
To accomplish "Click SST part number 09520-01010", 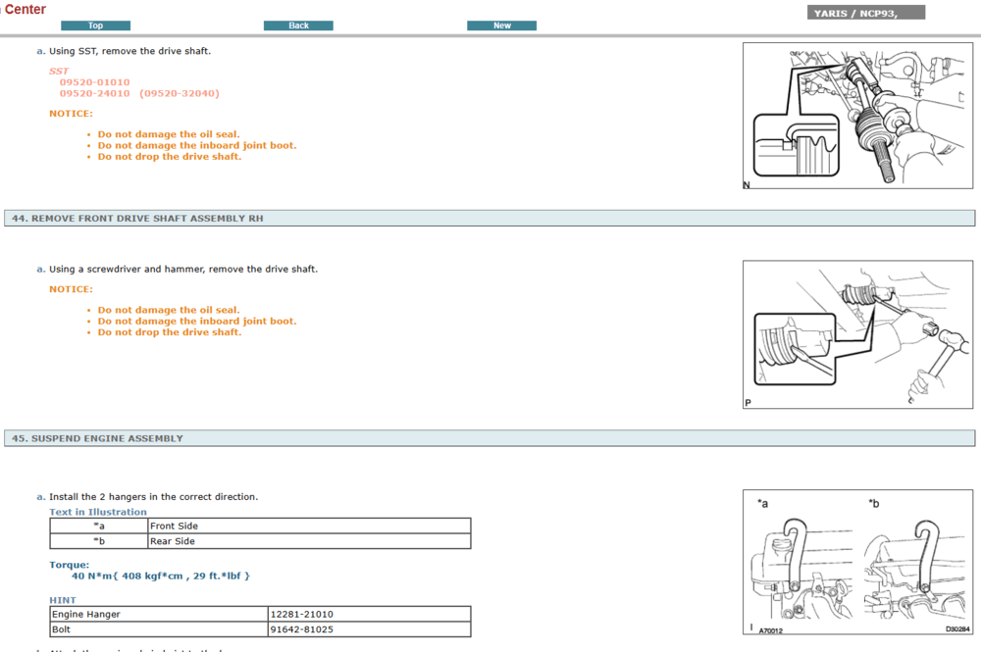I will tap(94, 82).
